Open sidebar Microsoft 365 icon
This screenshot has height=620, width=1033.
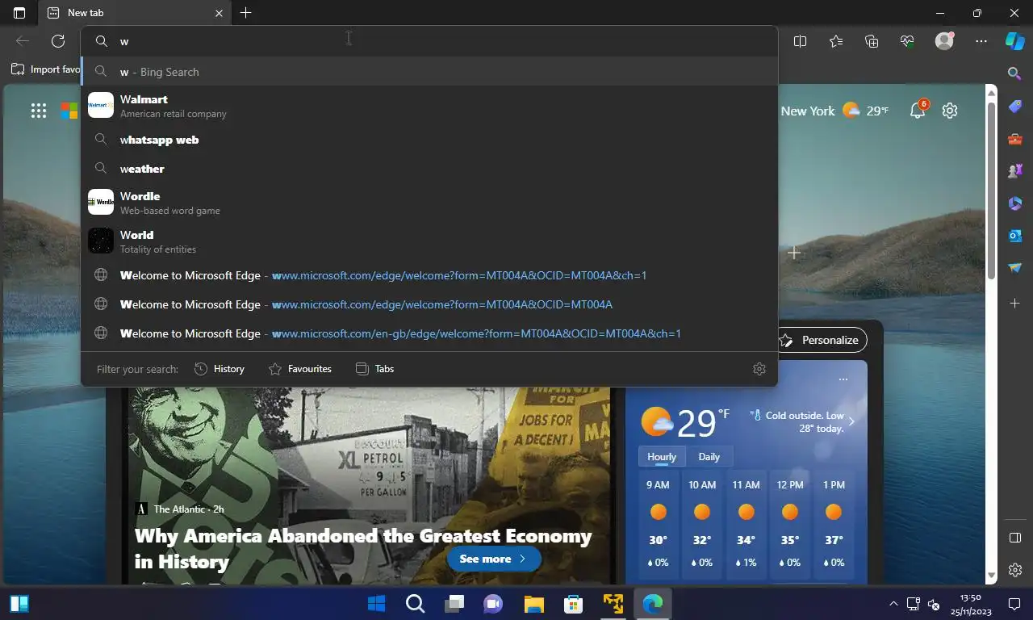tap(1014, 203)
